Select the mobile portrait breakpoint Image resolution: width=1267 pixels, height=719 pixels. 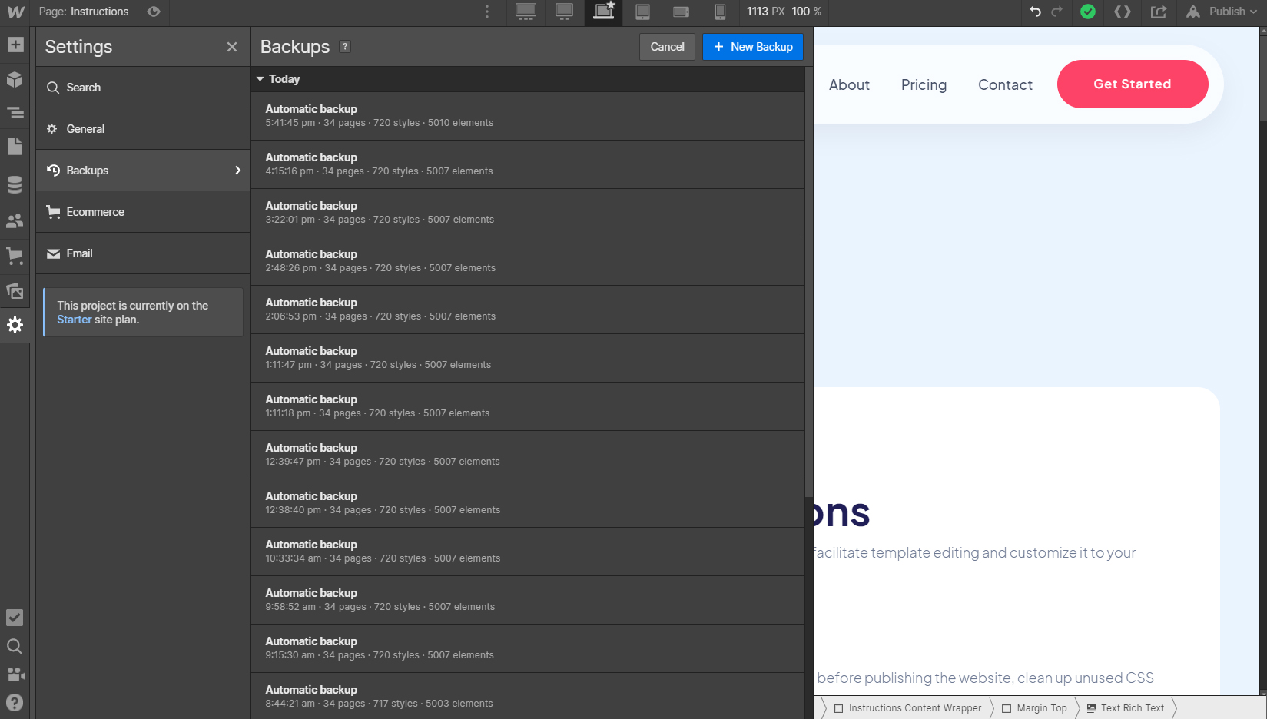[720, 12]
